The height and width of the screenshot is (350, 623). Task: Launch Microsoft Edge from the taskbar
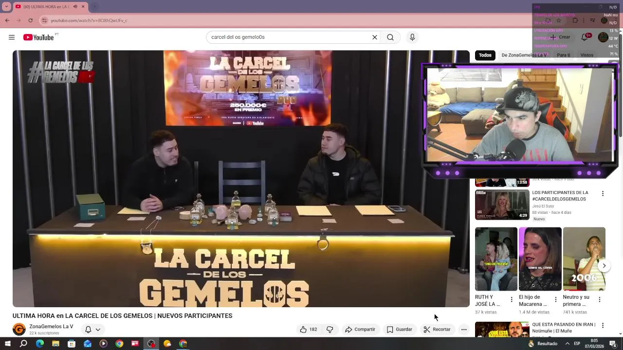coord(40,344)
